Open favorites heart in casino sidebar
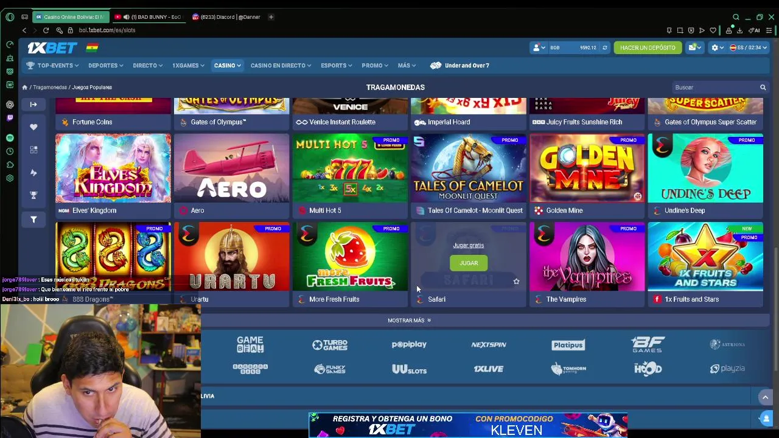 (x=33, y=127)
